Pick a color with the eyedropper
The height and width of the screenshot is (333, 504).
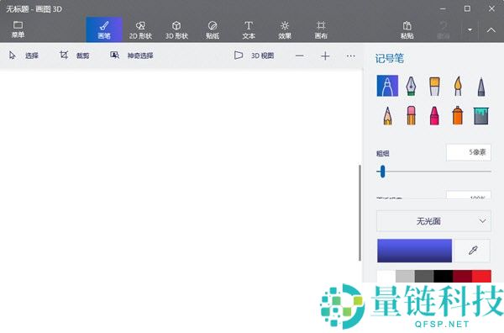click(x=472, y=251)
